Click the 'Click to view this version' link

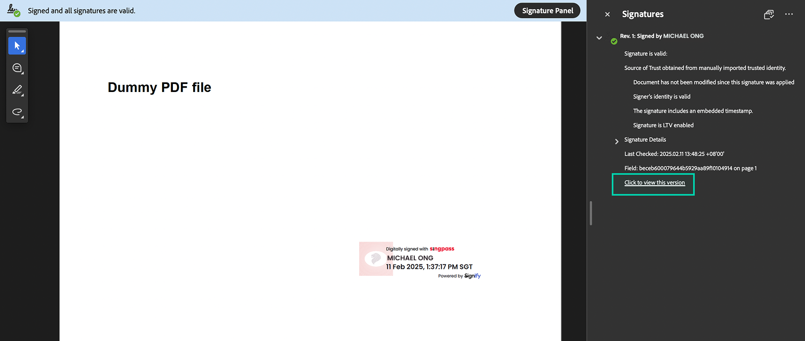(x=654, y=183)
